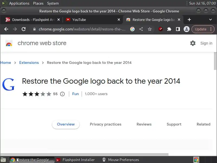Click the star rating display
217x163 pixels.
pos(37,94)
